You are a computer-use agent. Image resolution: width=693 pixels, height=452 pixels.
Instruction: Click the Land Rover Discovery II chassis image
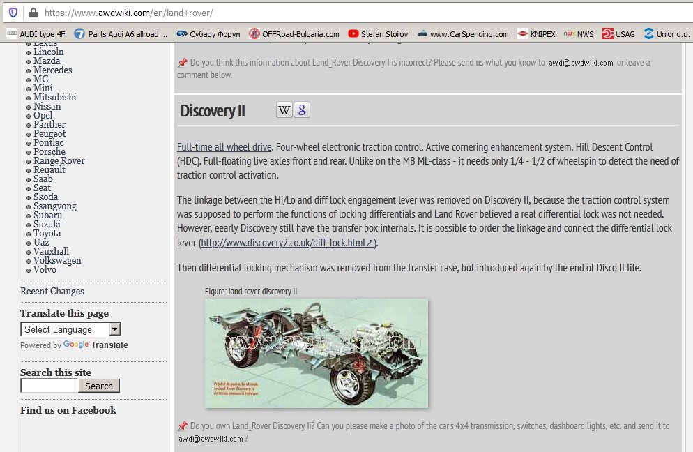point(317,353)
